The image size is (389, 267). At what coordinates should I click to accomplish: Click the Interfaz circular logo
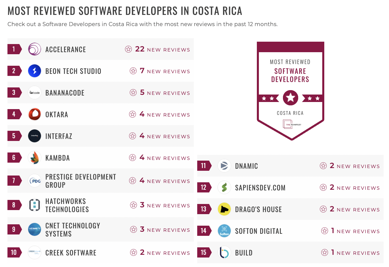(x=34, y=136)
